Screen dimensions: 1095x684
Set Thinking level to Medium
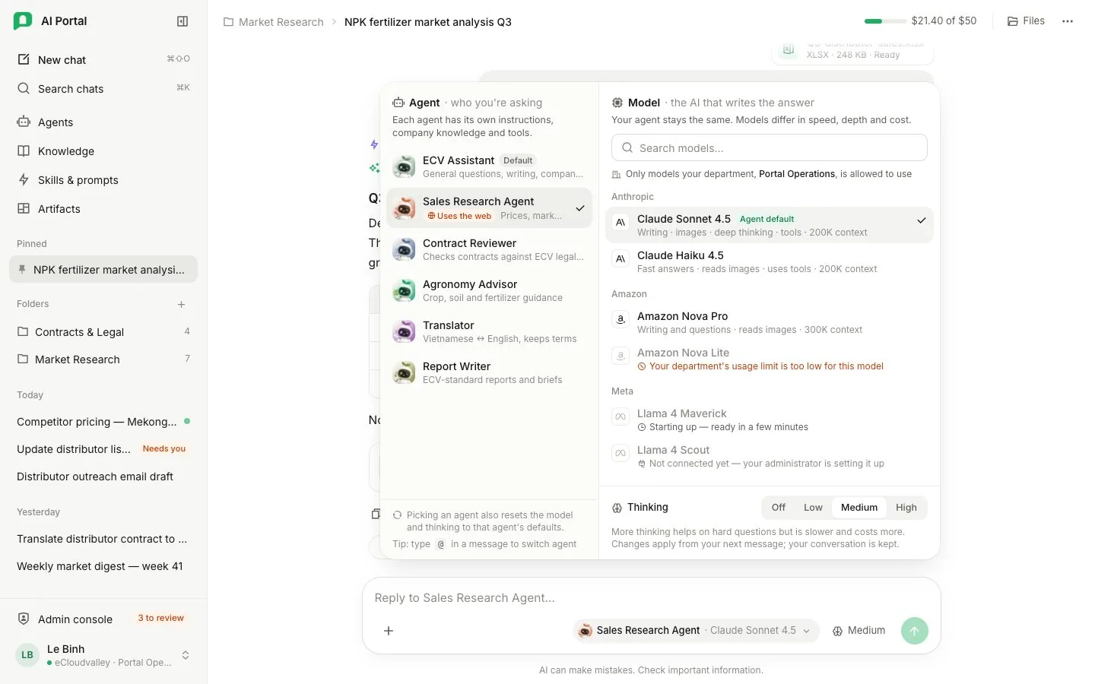(859, 508)
